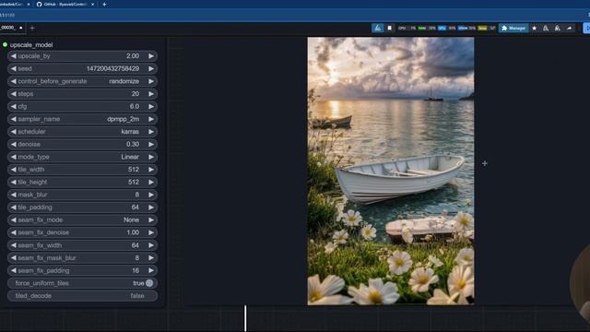Click the first triangle icon after the star
590x332 pixels.
pos(546,28)
